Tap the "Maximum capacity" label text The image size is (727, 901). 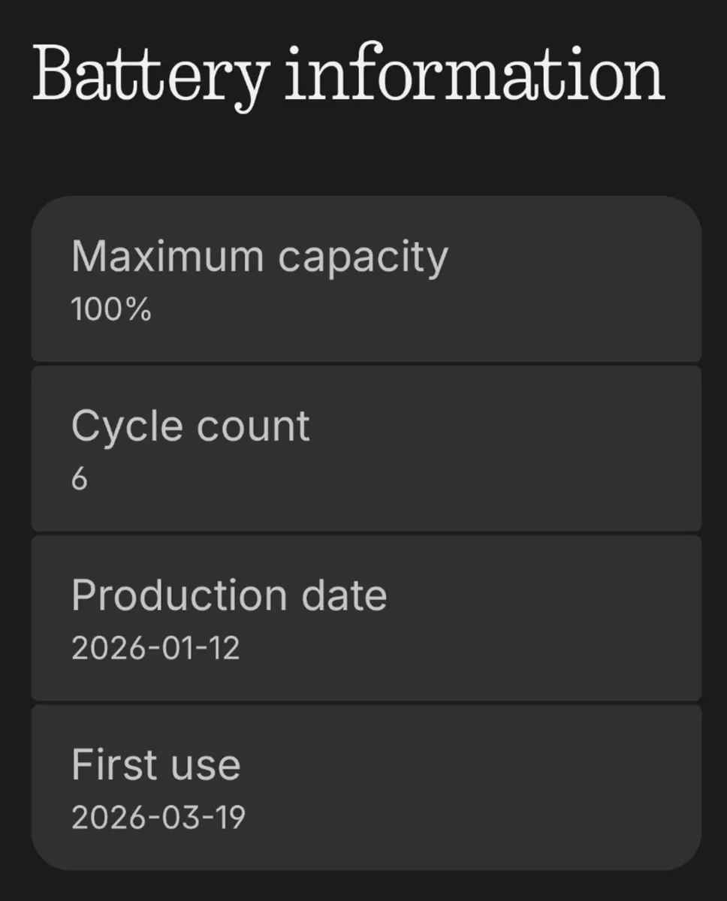point(259,258)
